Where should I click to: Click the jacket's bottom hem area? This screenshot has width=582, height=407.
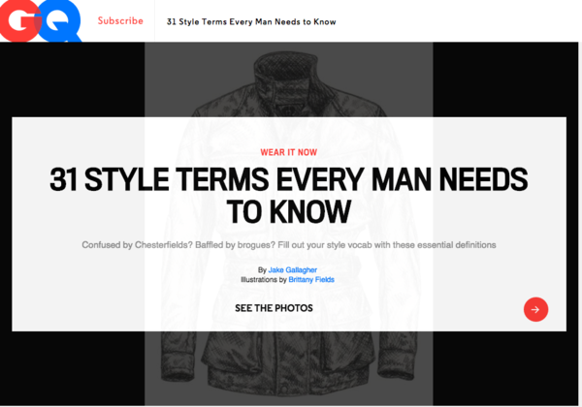289,384
